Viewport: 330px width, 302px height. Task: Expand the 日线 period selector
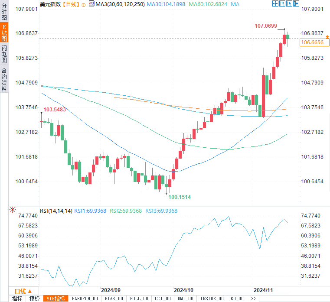point(23,291)
